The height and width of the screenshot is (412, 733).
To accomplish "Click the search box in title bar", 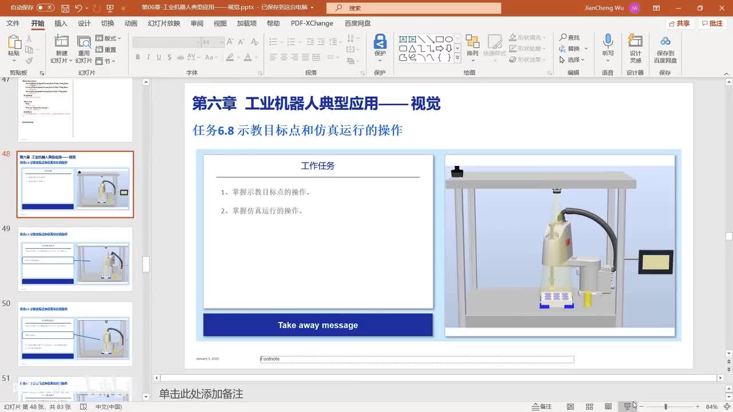I will [413, 8].
